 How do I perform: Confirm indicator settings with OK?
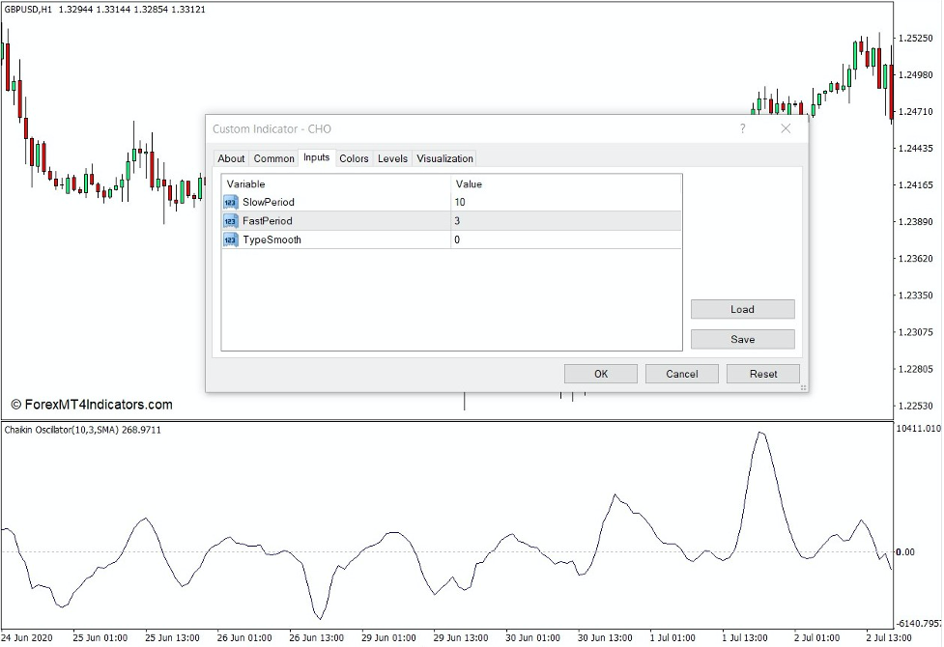(600, 373)
